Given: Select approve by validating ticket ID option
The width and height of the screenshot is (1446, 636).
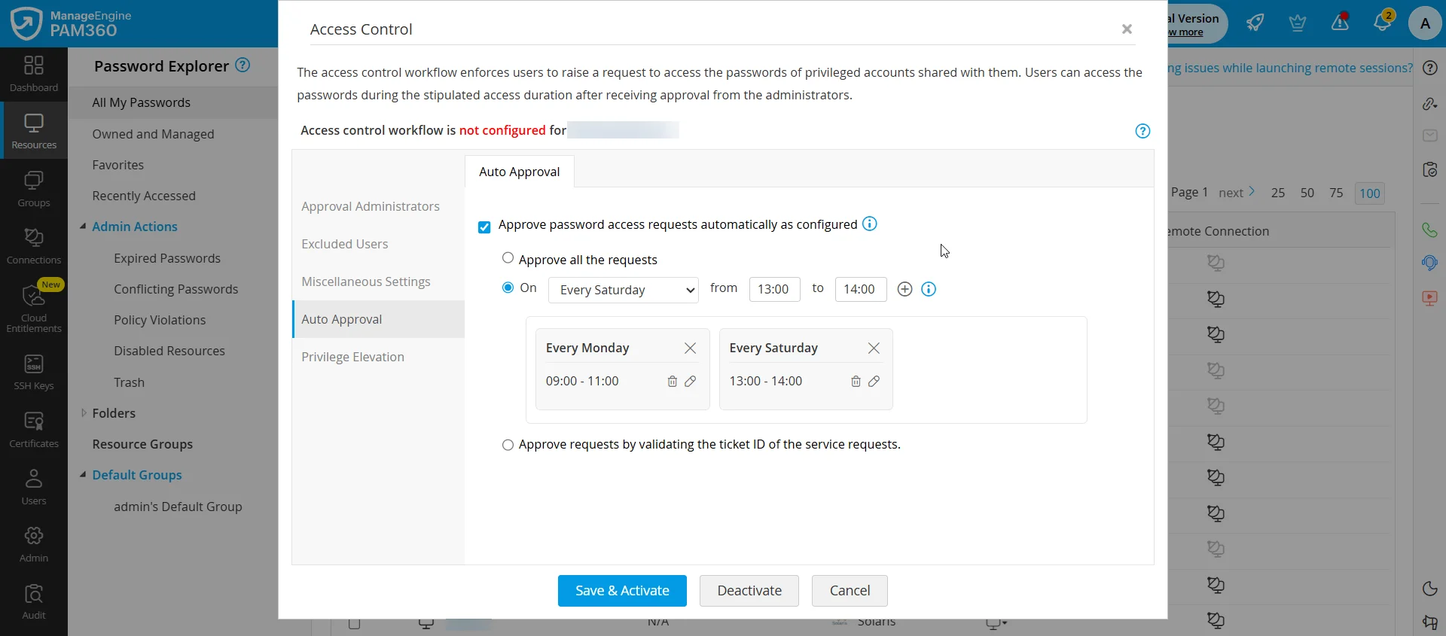Looking at the screenshot, I should pyautogui.click(x=508, y=446).
